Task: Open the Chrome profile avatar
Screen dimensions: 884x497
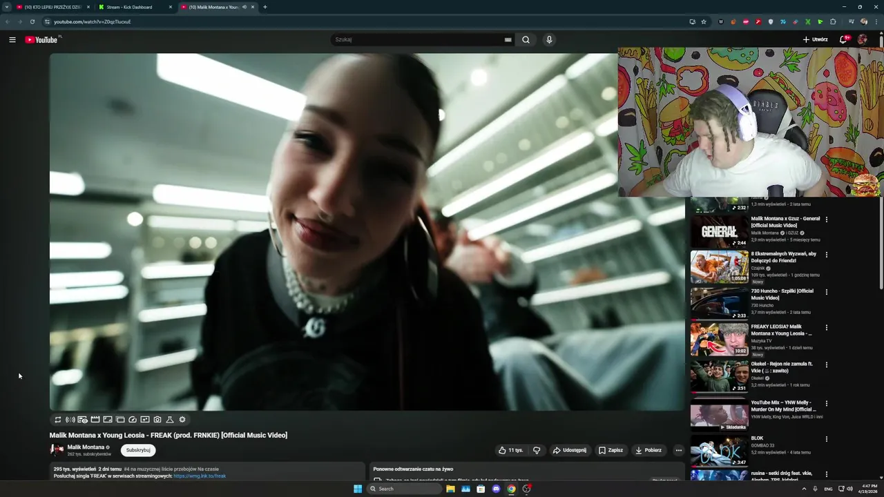Action: tap(864, 21)
